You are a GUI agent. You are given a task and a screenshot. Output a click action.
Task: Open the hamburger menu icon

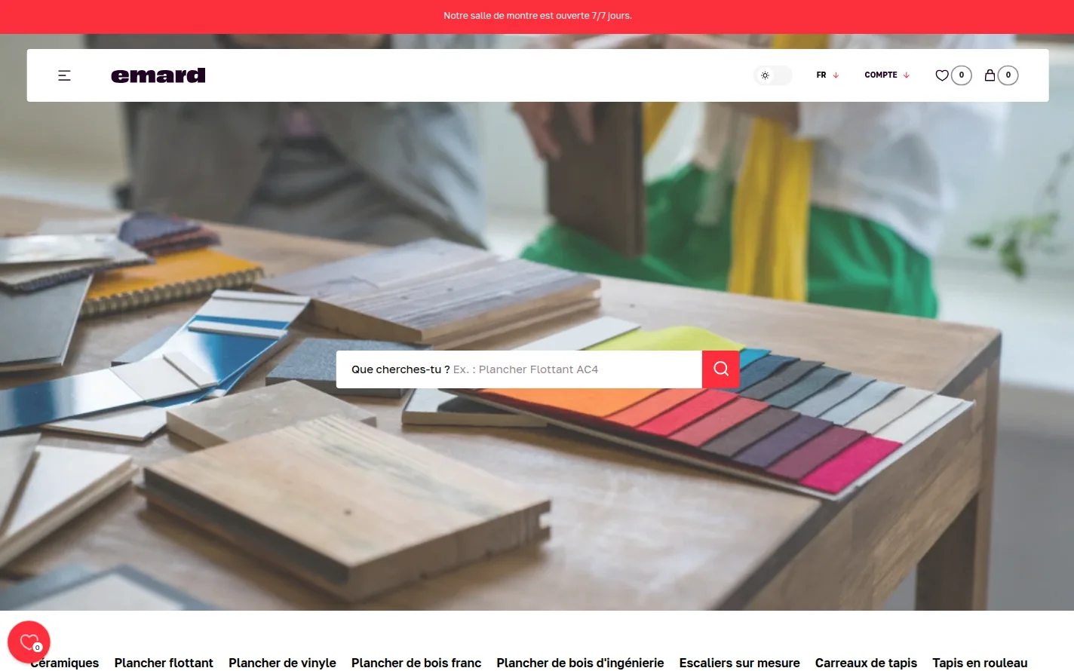point(64,75)
